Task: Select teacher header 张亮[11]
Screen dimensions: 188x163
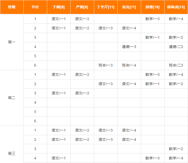Action: click(x=129, y=7)
